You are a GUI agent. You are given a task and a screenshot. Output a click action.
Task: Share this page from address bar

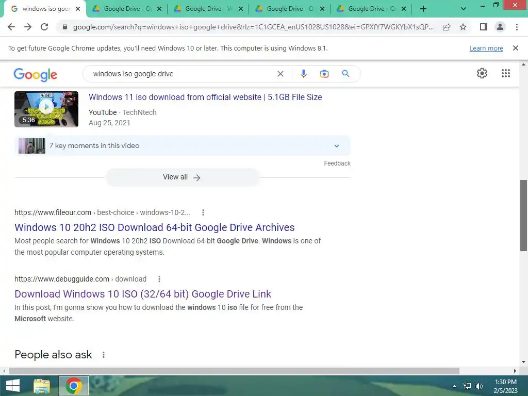pos(447,27)
